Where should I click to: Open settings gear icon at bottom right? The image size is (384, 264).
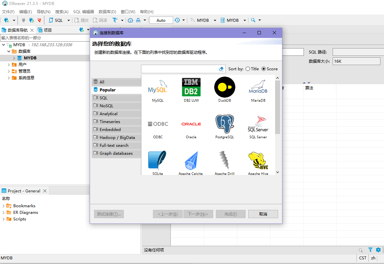click(378, 250)
